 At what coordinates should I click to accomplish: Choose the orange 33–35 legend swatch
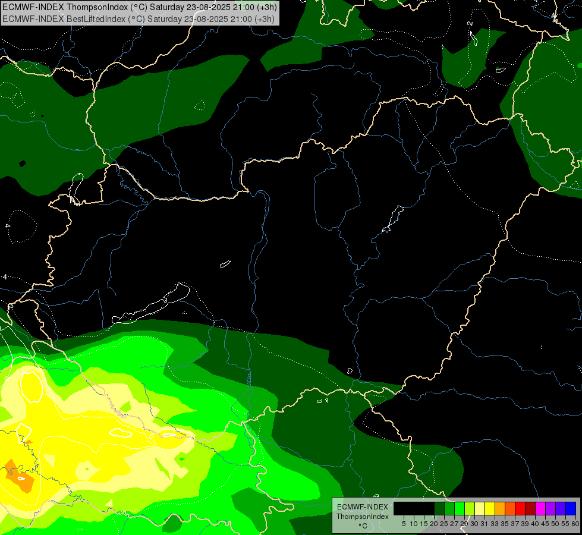pos(500,508)
